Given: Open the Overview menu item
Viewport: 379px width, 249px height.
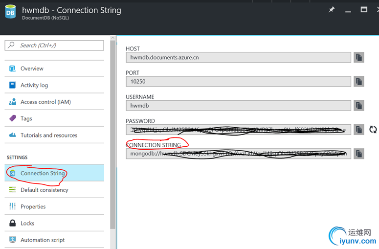Looking at the screenshot, I should [x=54, y=68].
